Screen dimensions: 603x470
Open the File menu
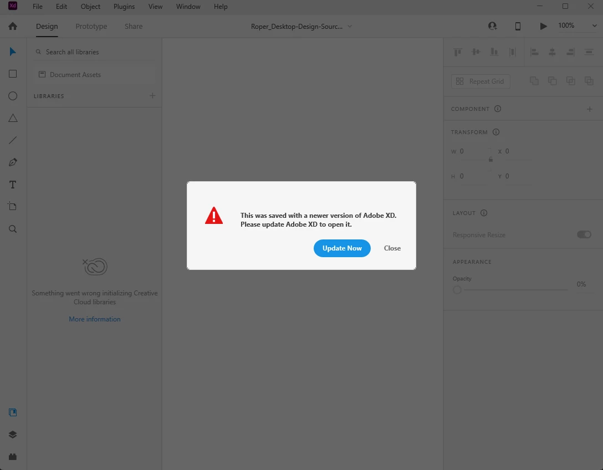coord(38,7)
